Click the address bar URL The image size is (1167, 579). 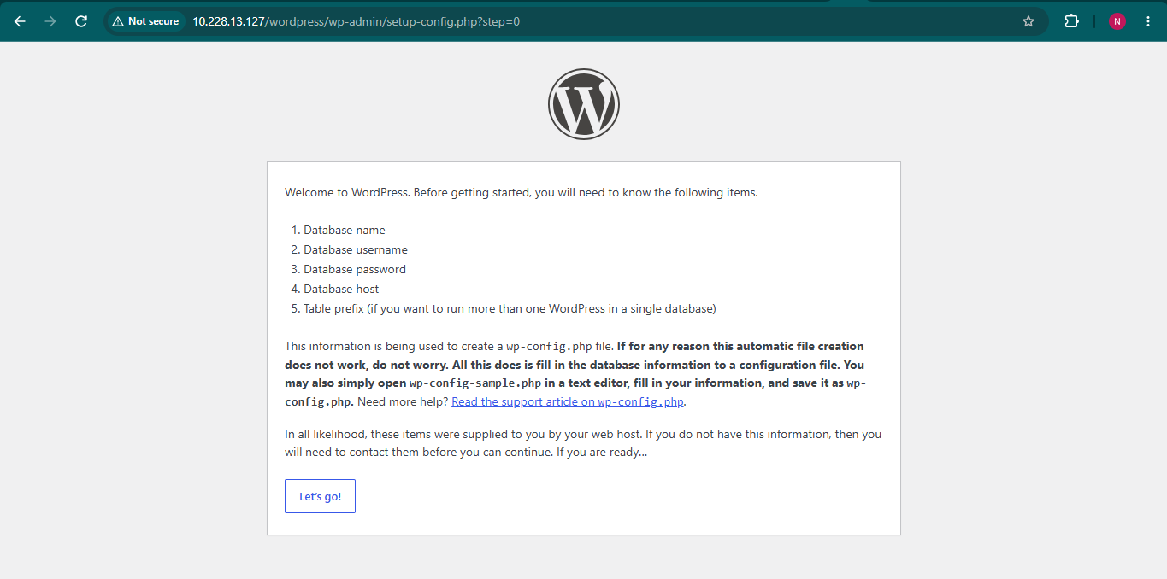(356, 21)
